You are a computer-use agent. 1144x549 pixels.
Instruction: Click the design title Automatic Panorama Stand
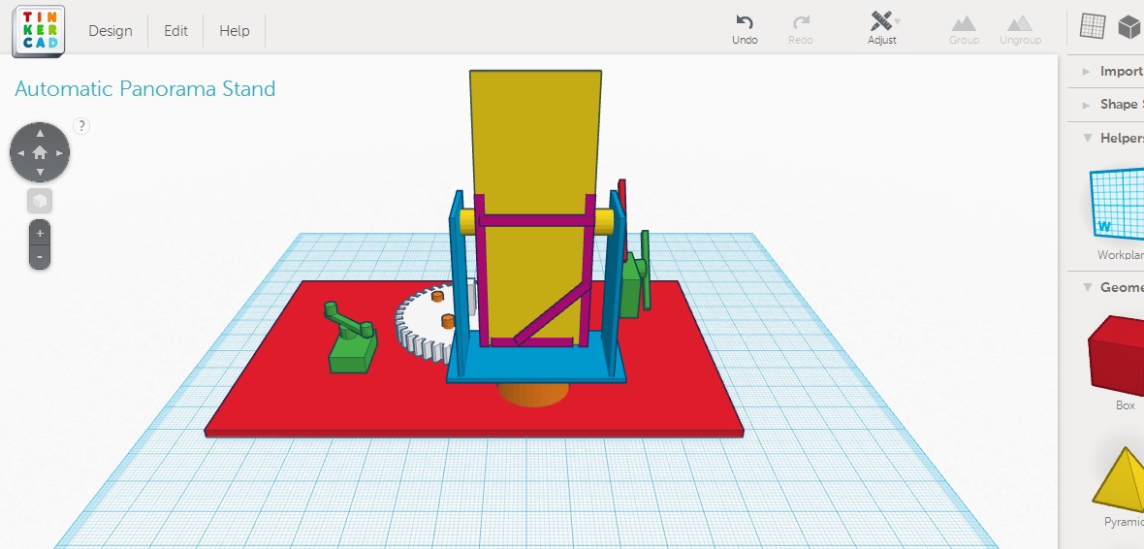point(145,89)
